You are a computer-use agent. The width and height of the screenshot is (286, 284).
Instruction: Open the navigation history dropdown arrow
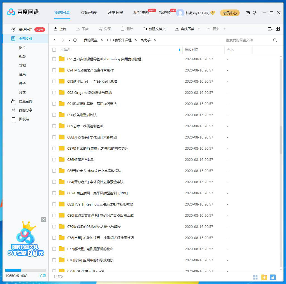[x=69, y=40]
